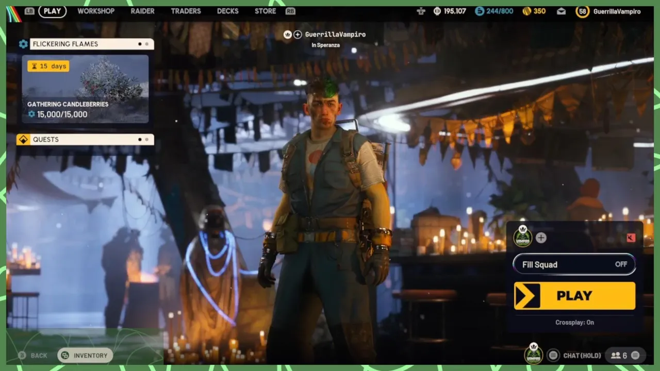This screenshot has width=660, height=371.
Task: Click the red muted microphone icon
Action: click(x=631, y=238)
